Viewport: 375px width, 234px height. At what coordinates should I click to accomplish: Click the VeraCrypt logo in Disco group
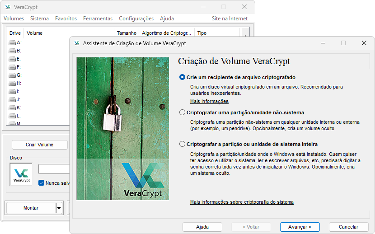tap(21, 174)
